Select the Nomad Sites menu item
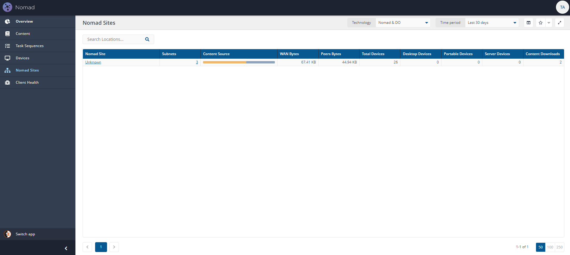 (x=38, y=70)
